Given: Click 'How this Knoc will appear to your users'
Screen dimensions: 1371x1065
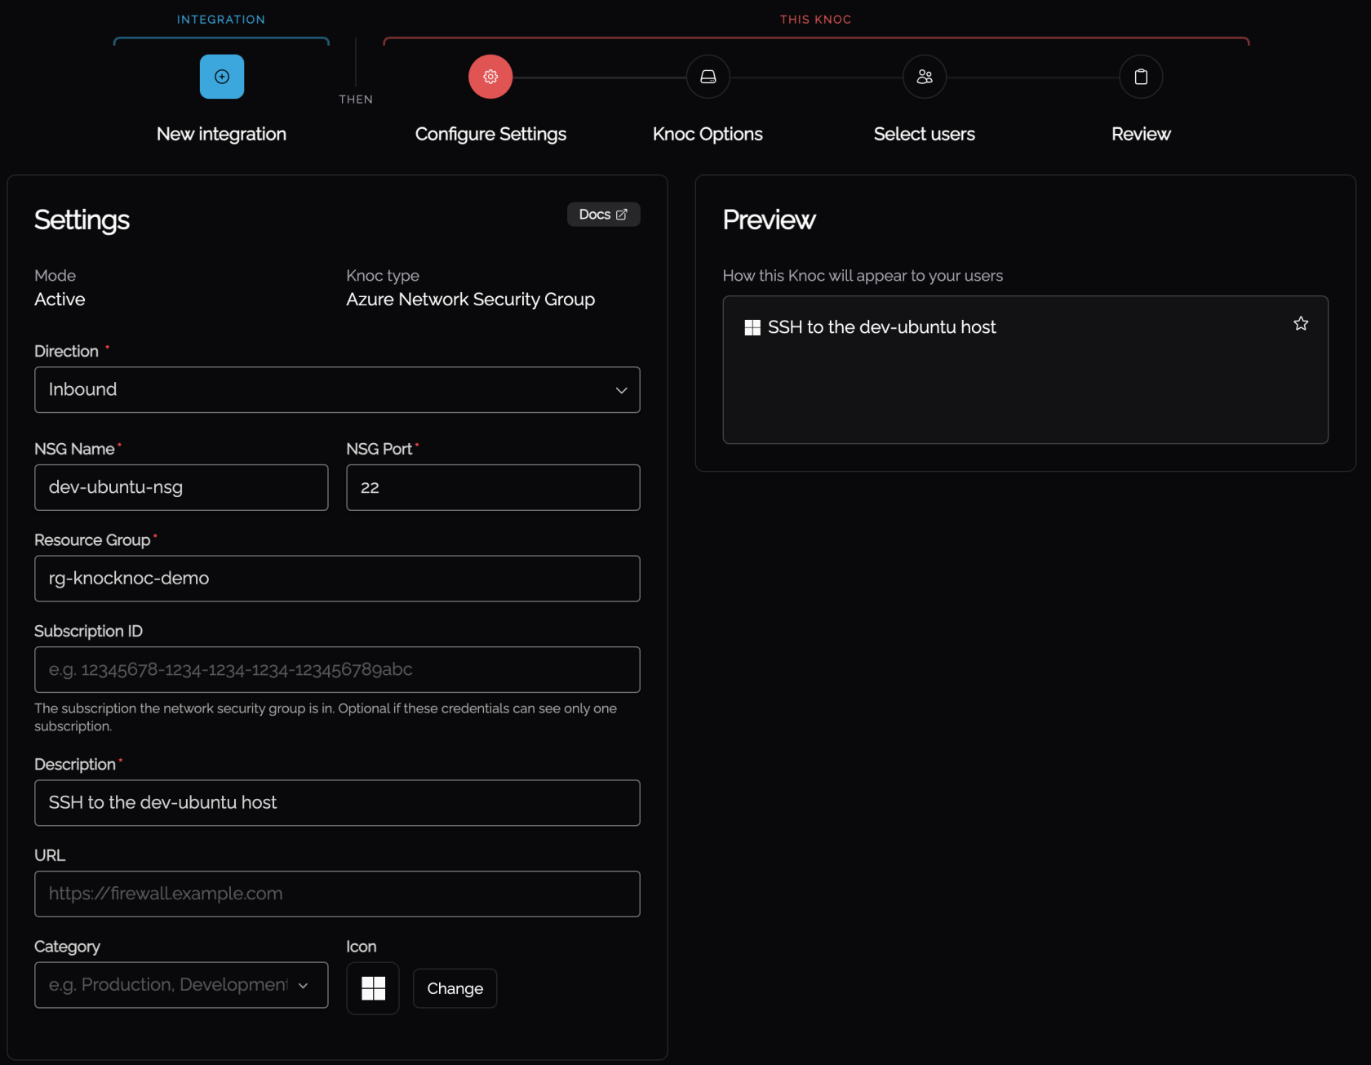Looking at the screenshot, I should click(863, 276).
